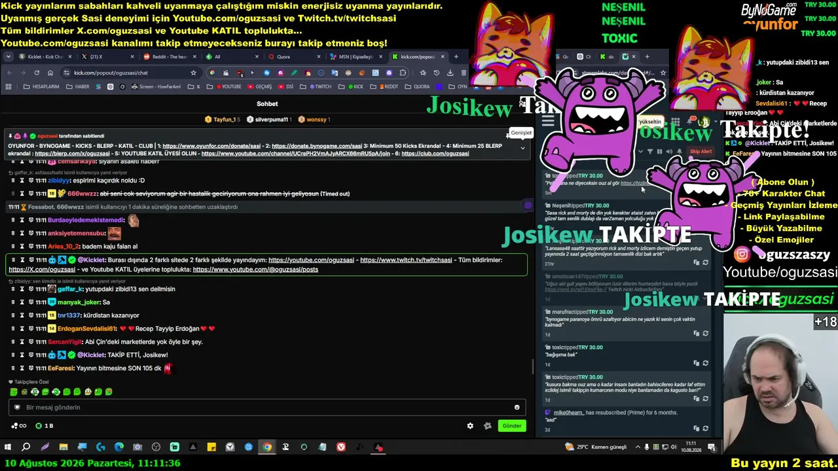Open the club.com/oguzsasi link
Image resolution: width=838 pixels, height=471 pixels.
pos(435,154)
